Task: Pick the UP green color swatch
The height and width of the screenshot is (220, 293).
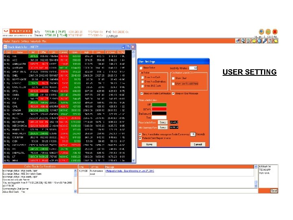Action: coord(159,105)
